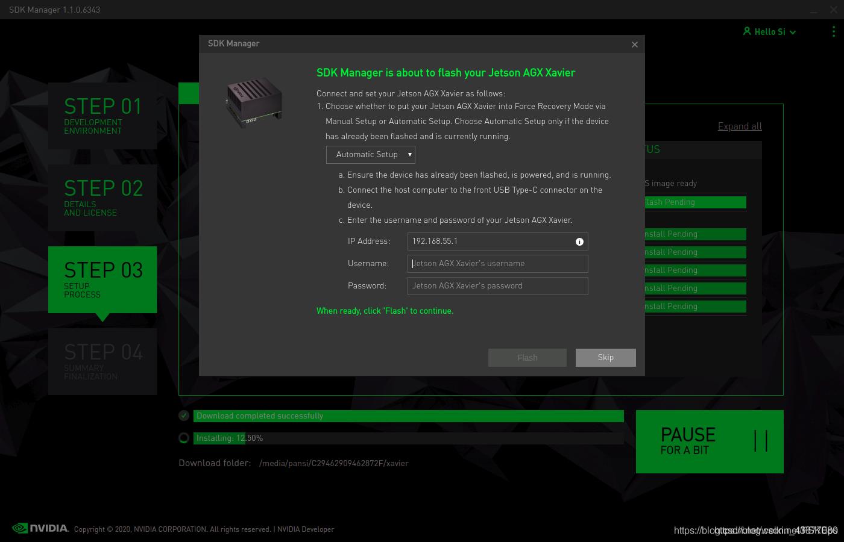Click the Expand all link
The width and height of the screenshot is (844, 542).
pyautogui.click(x=740, y=126)
